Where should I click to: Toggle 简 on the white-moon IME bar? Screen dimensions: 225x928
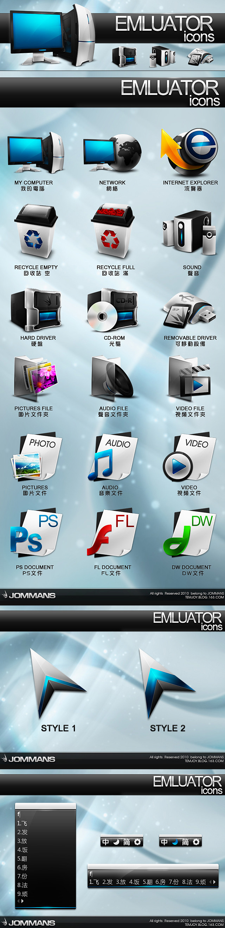pos(127,842)
